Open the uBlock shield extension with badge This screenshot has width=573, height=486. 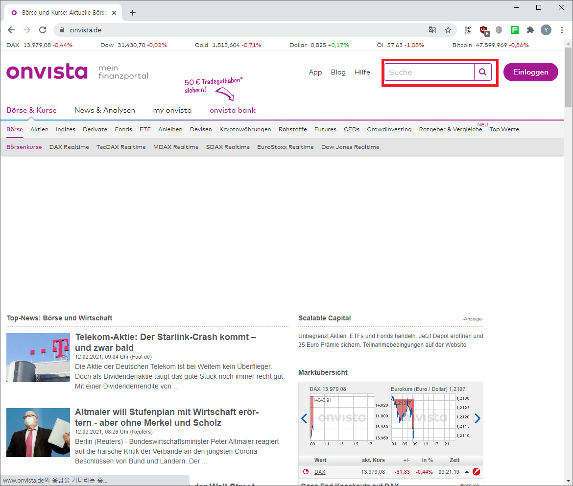[x=484, y=30]
